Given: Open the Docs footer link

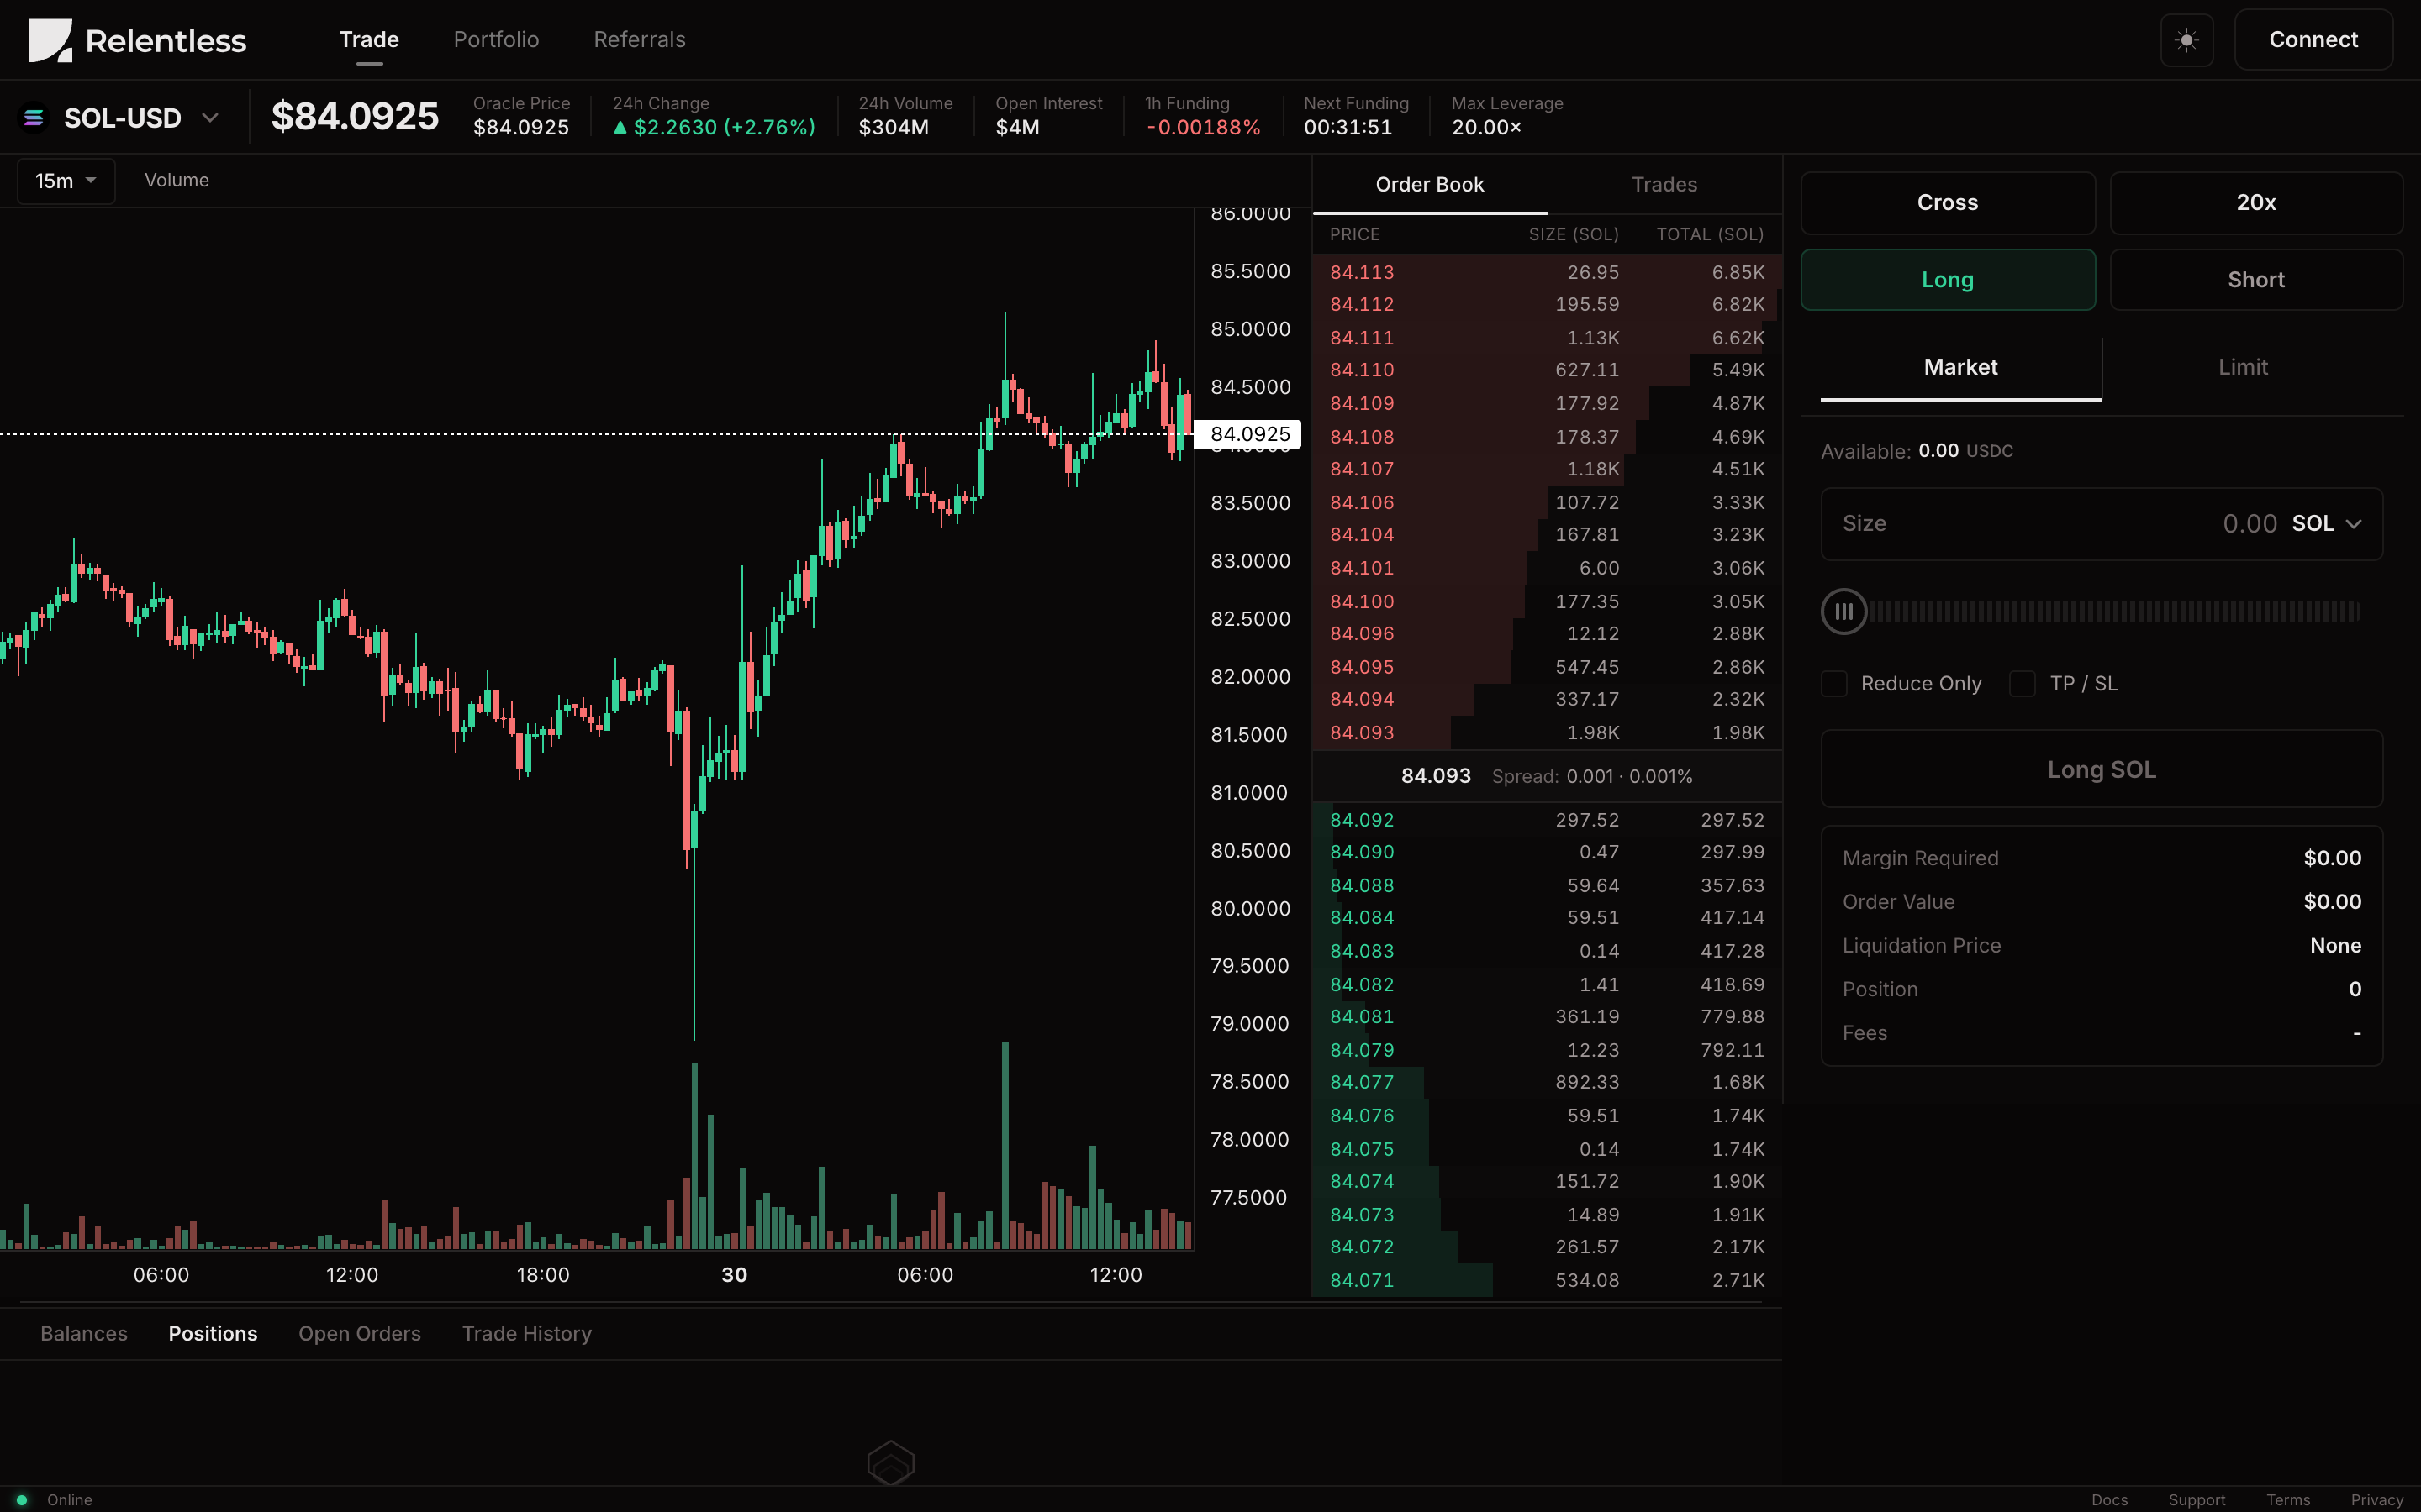Looking at the screenshot, I should coord(2109,1499).
